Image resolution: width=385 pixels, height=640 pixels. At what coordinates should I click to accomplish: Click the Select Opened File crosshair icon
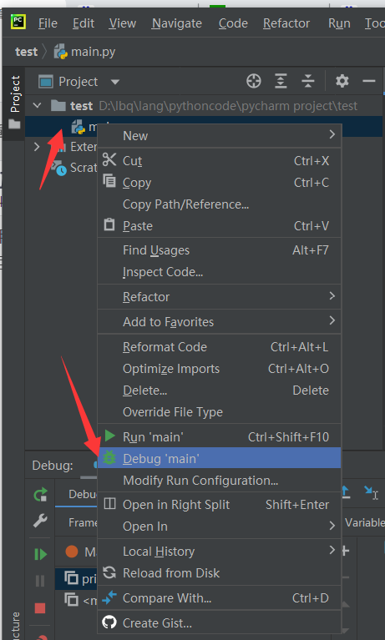[253, 81]
